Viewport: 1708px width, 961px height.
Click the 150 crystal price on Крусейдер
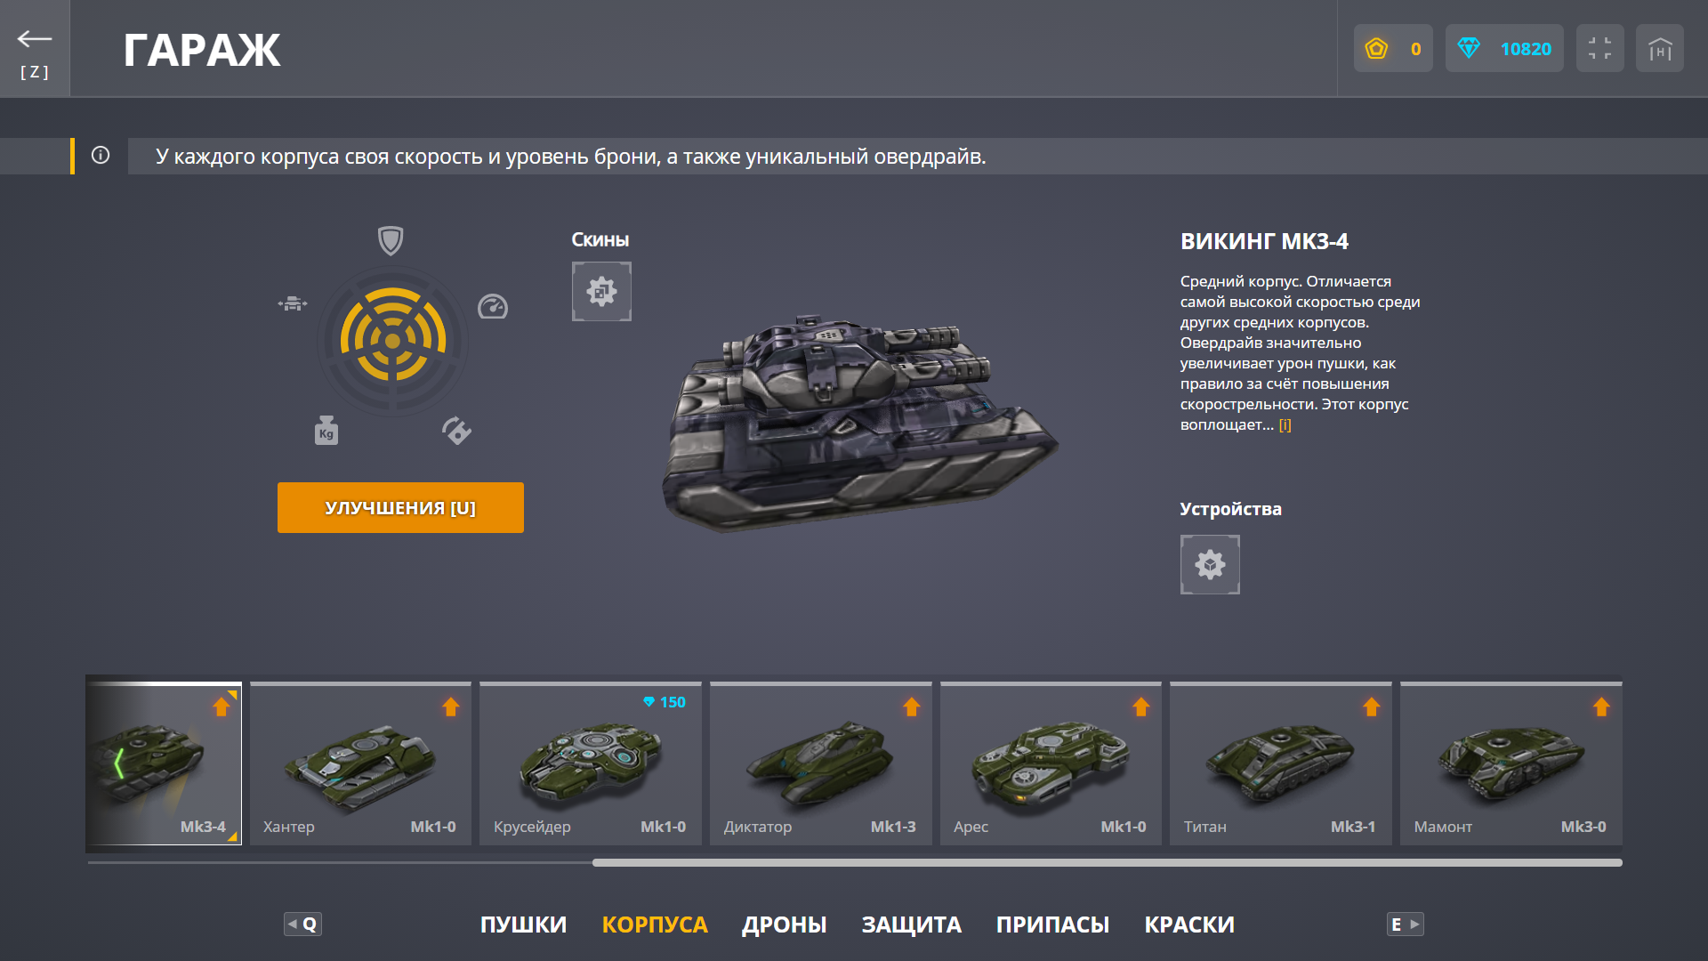[x=665, y=702]
